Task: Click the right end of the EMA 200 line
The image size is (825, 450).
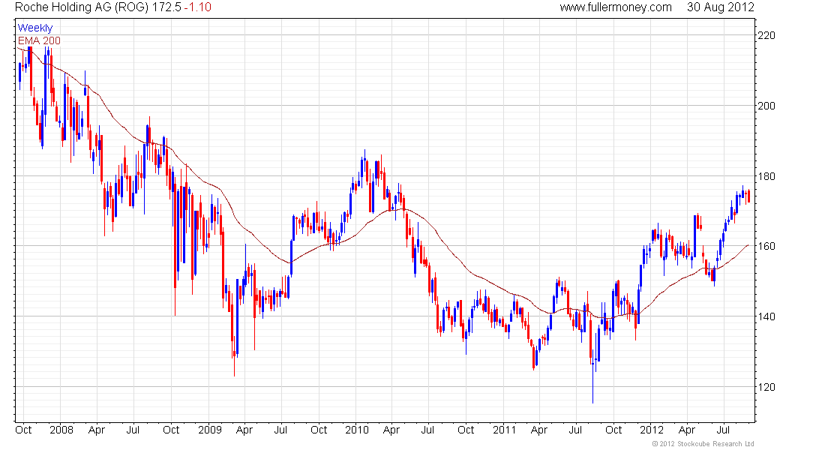Action: [748, 244]
